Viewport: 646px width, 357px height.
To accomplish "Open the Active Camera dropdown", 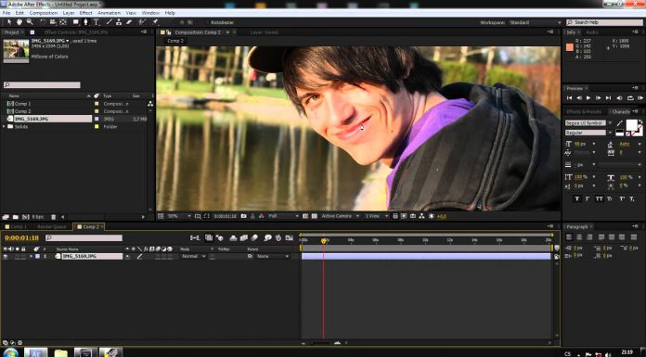I will tap(341, 216).
